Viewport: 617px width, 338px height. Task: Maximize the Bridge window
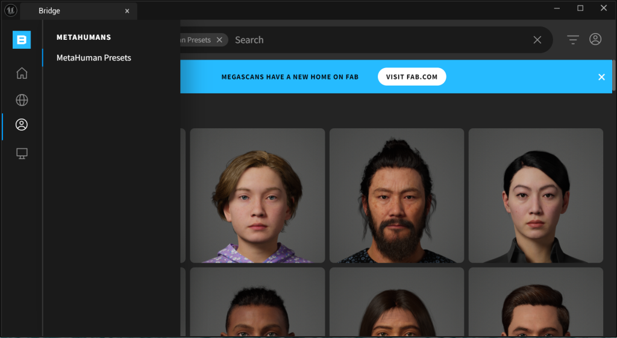(580, 8)
